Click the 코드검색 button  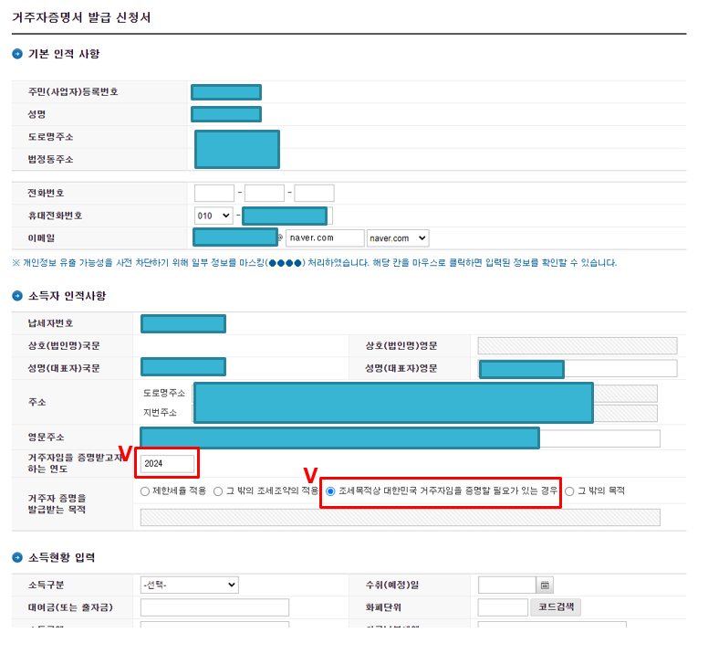coord(556,607)
